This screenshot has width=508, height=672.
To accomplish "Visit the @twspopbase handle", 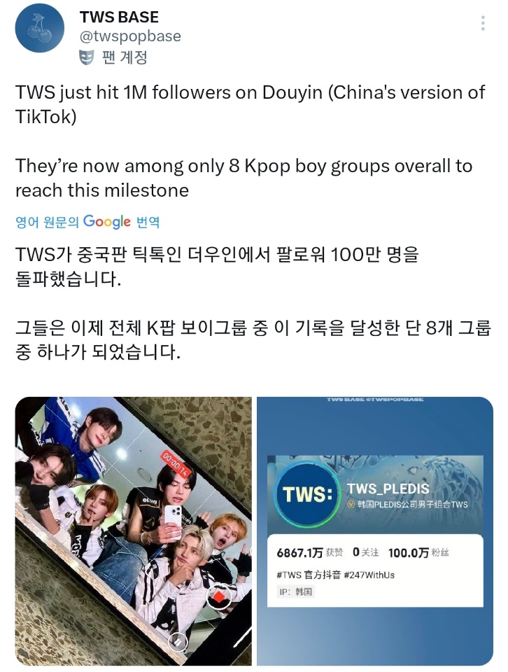I will pyautogui.click(x=130, y=36).
